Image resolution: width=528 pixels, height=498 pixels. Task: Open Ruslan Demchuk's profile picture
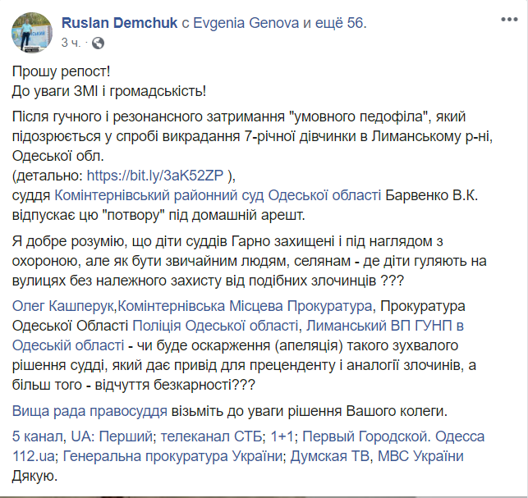click(32, 28)
